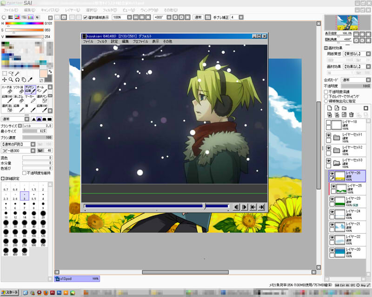Click the clear layer icon
Screen dimensions: 372x297
(x=344, y=115)
